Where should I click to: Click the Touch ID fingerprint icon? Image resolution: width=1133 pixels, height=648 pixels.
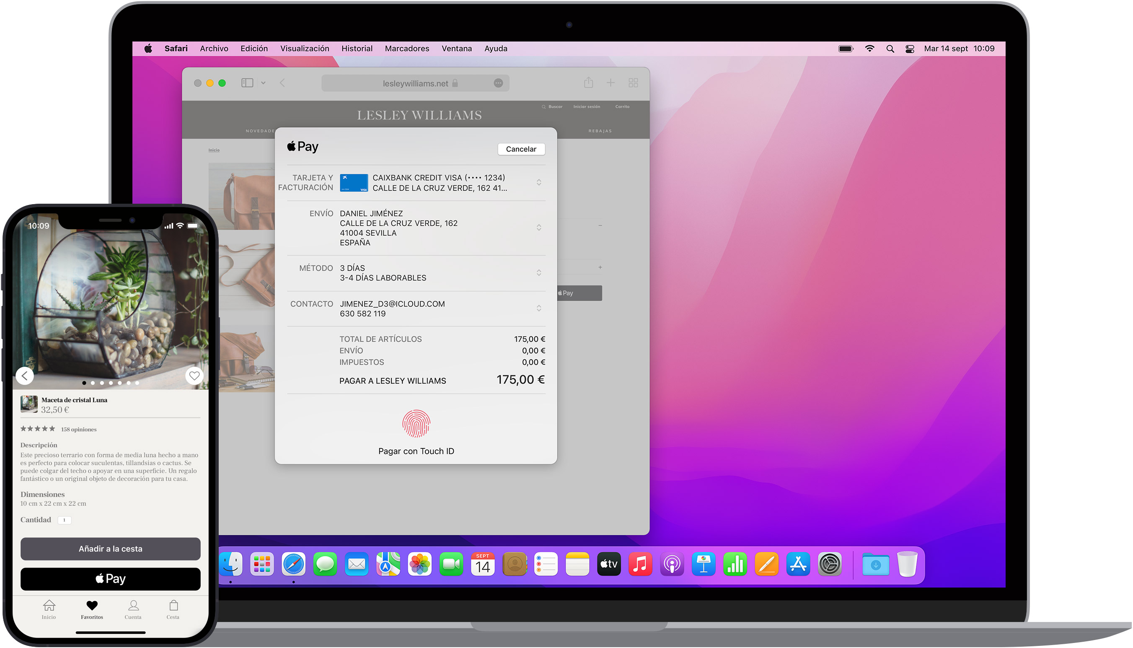tap(416, 424)
